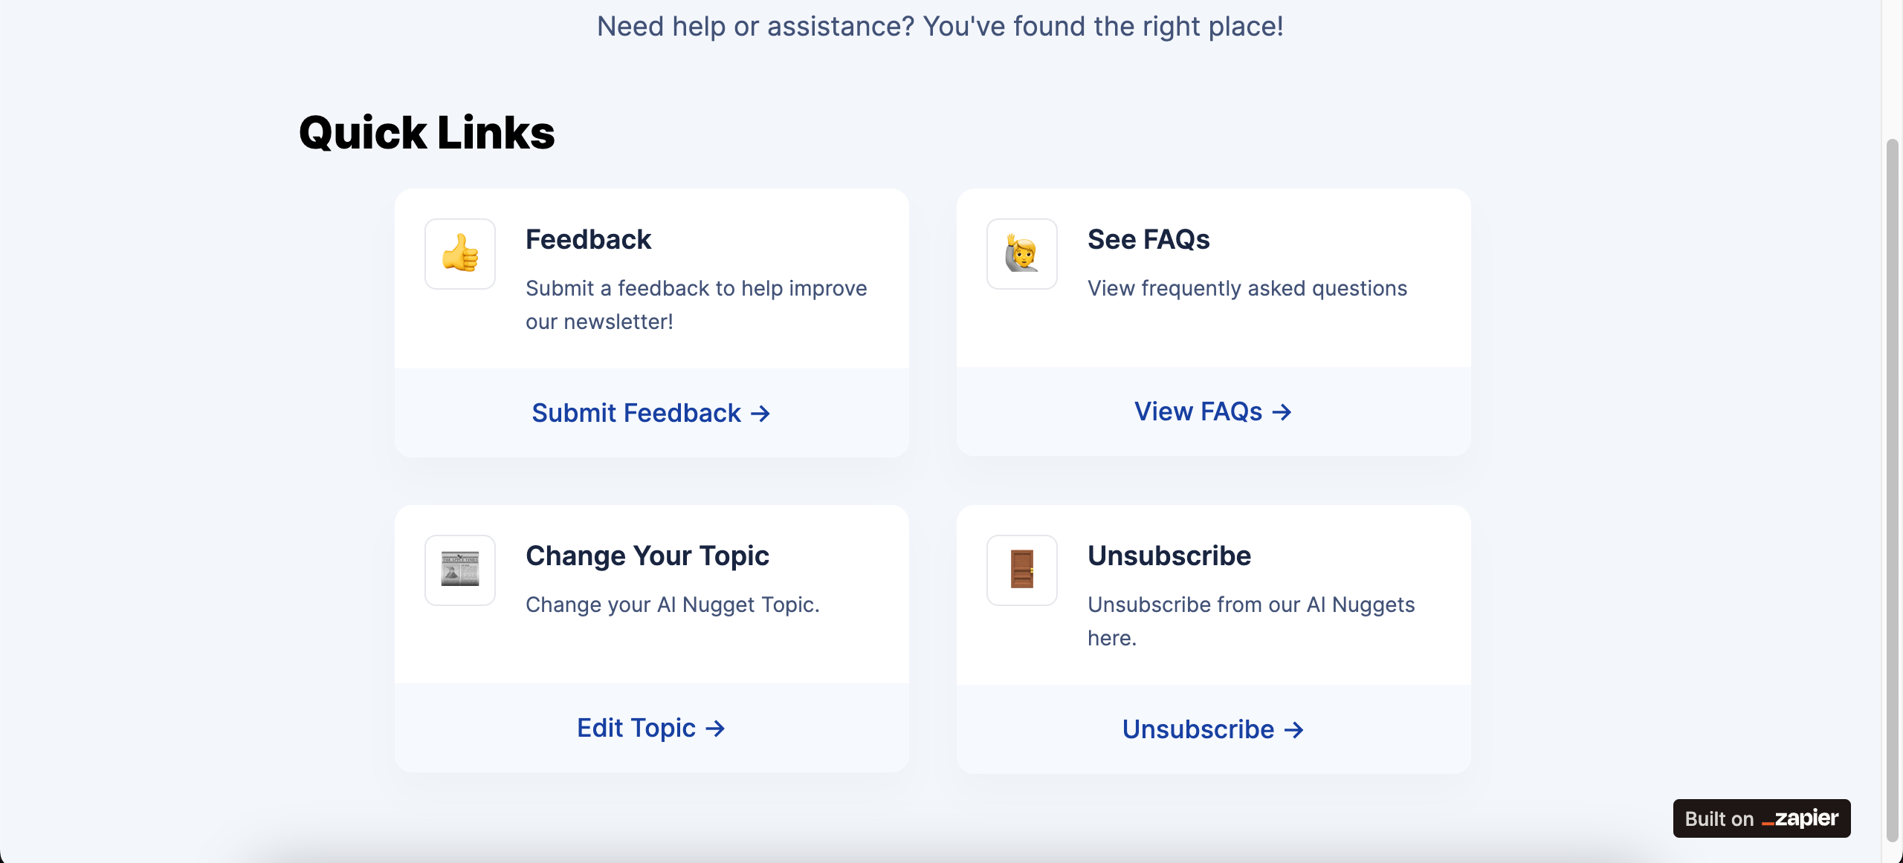Click the arrow beside View FAQs

click(1282, 412)
